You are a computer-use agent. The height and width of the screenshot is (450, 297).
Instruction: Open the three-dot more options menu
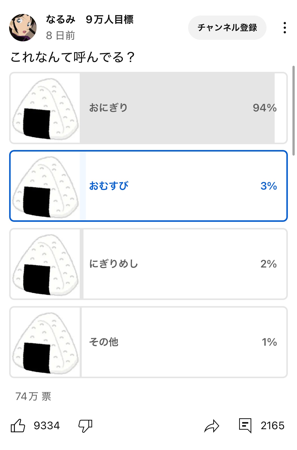click(x=285, y=28)
